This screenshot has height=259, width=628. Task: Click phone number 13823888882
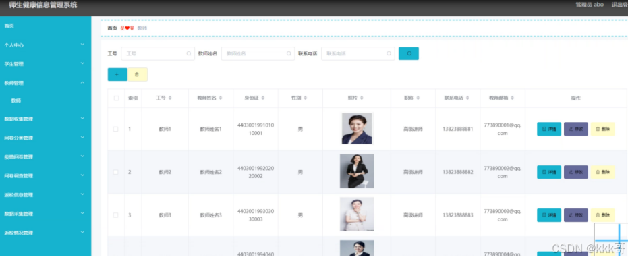click(x=458, y=172)
